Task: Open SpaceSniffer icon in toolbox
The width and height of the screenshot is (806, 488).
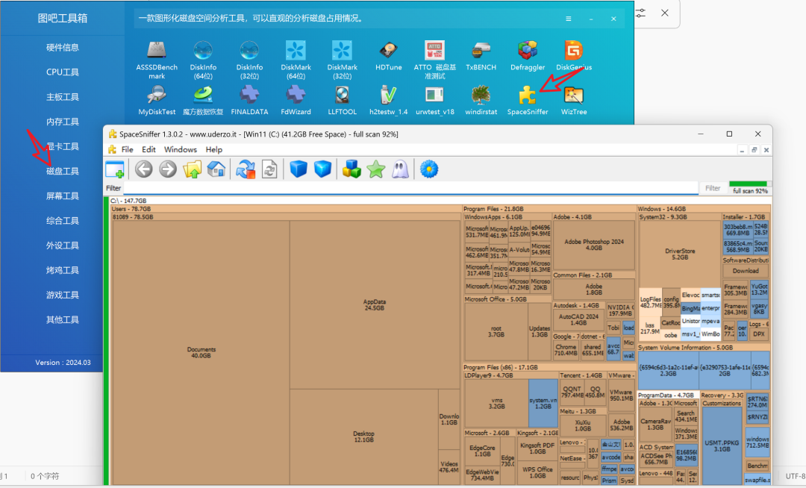Action: coord(528,100)
